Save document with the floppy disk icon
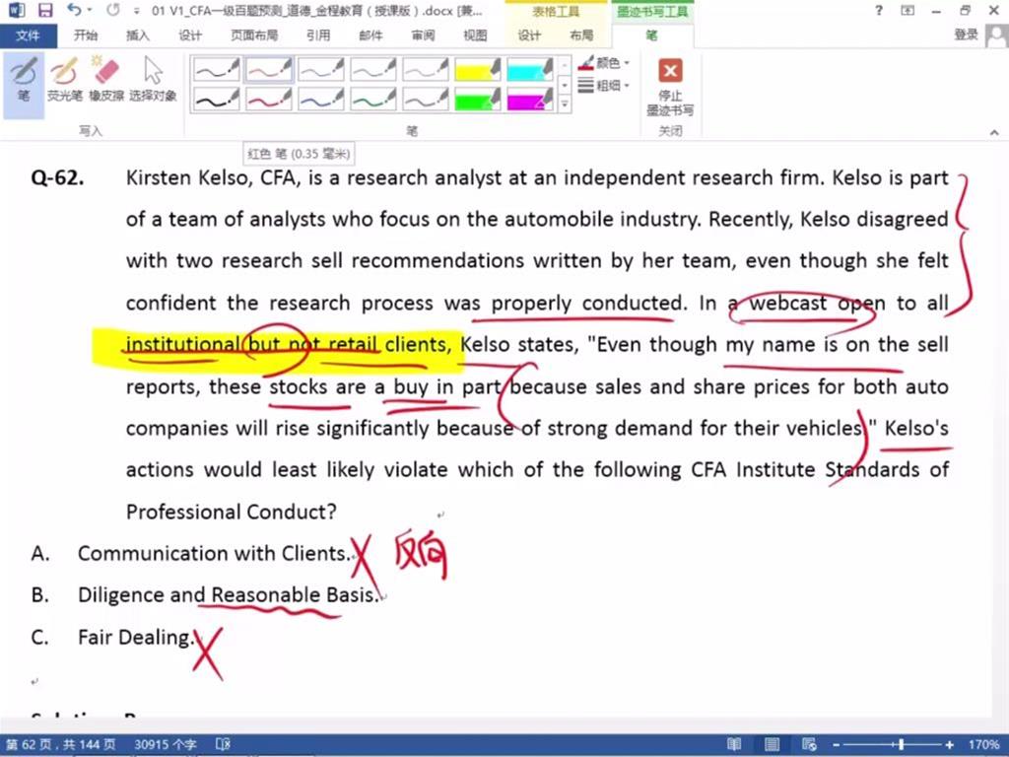The image size is (1009, 757). [45, 11]
